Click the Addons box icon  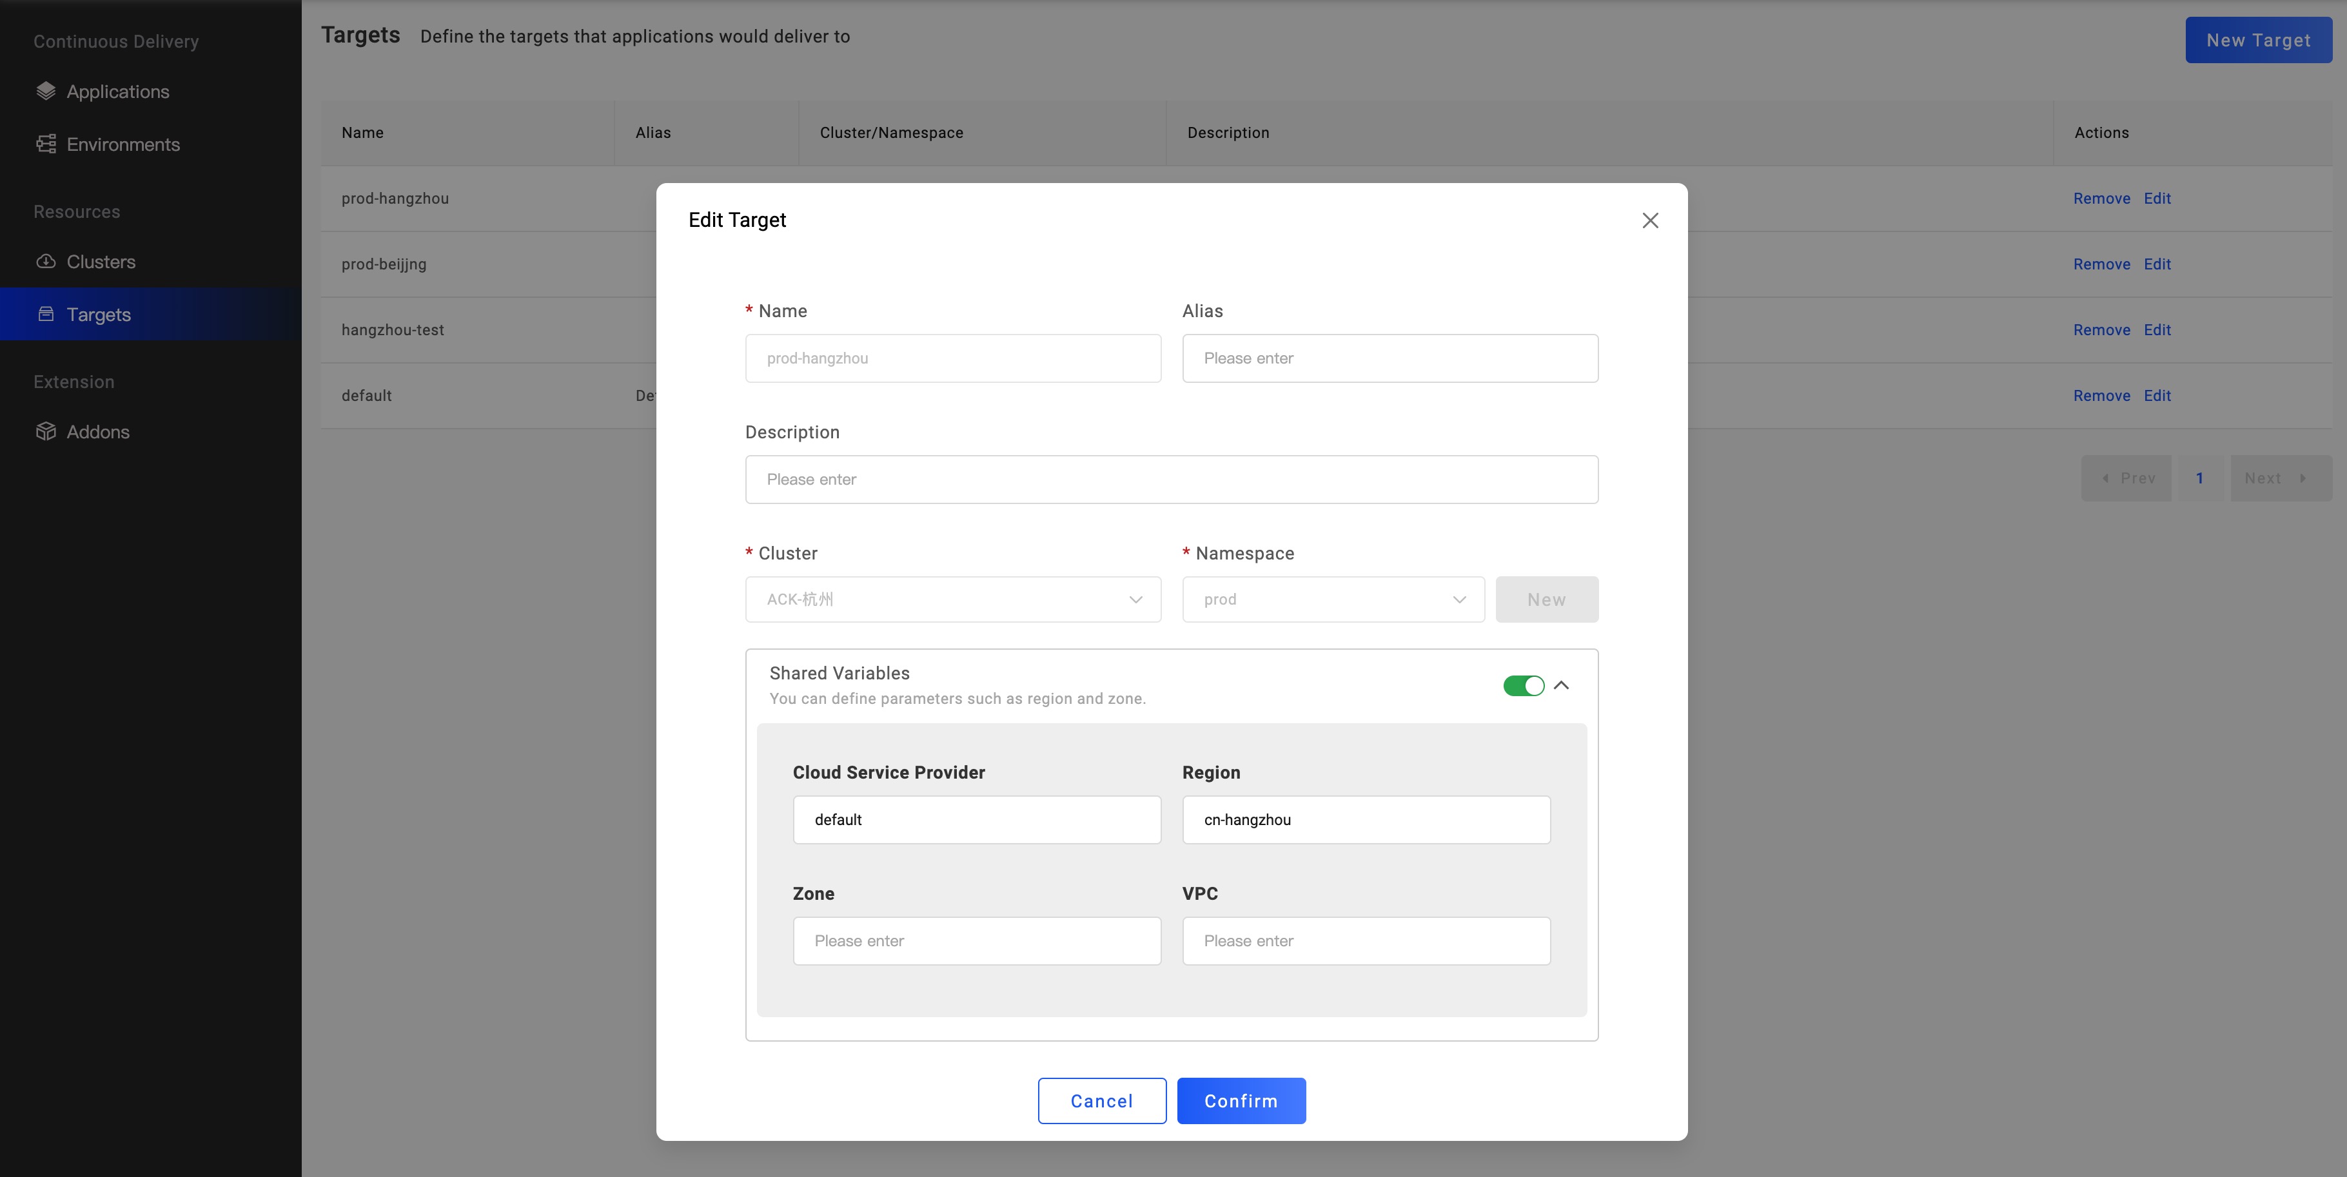[x=46, y=432]
